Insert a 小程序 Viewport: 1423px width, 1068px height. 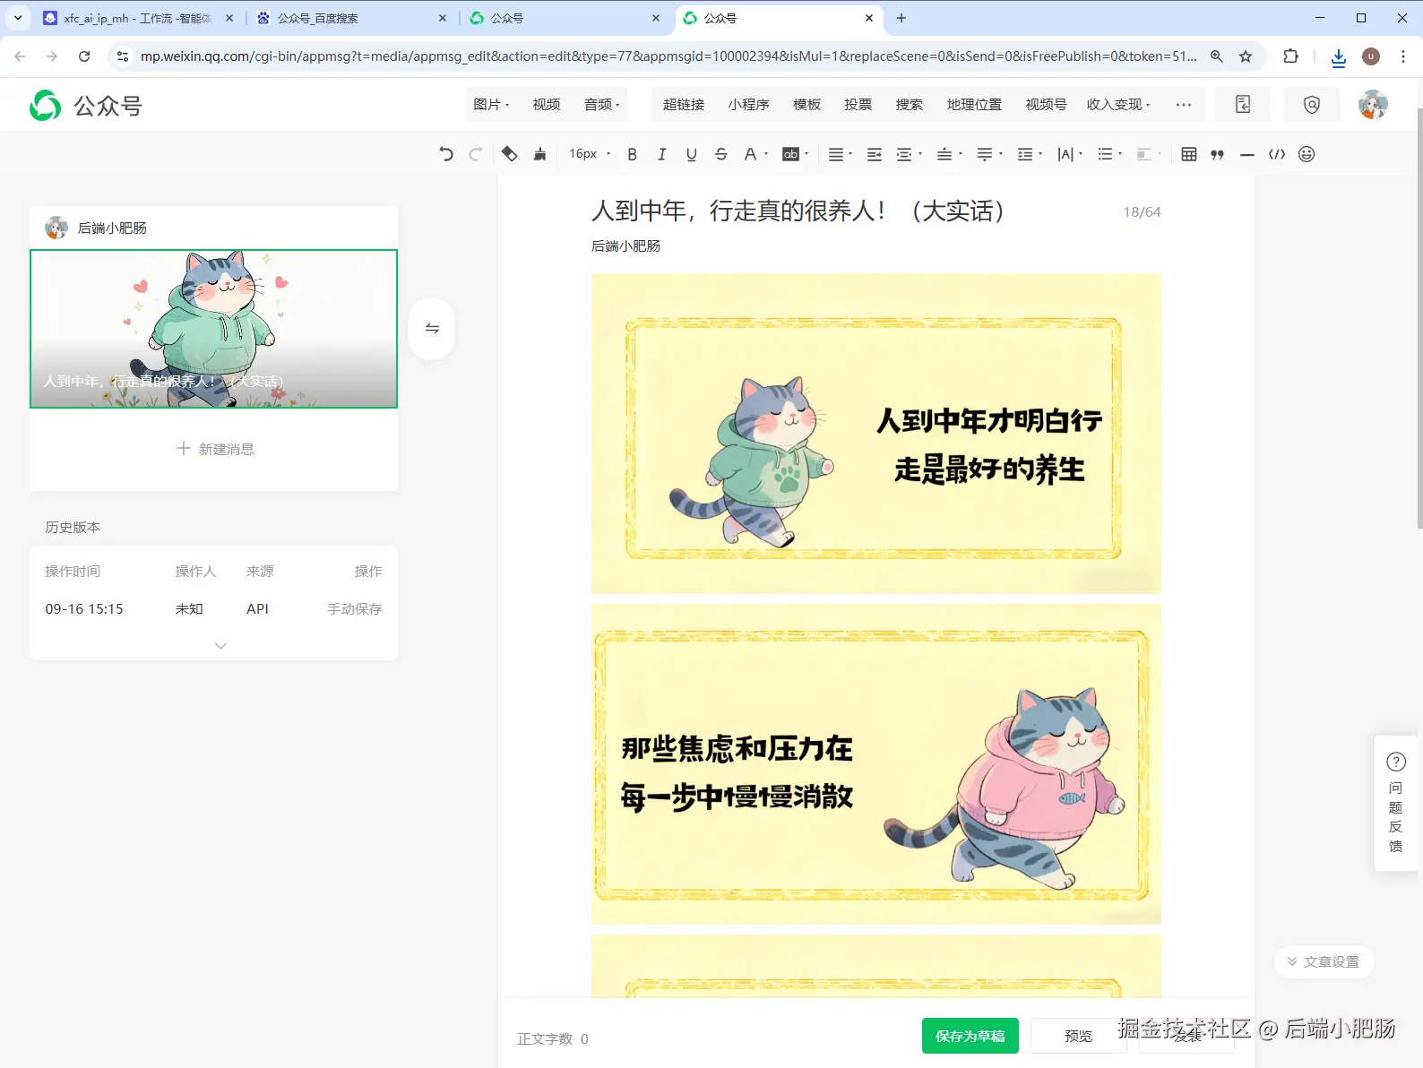click(749, 105)
